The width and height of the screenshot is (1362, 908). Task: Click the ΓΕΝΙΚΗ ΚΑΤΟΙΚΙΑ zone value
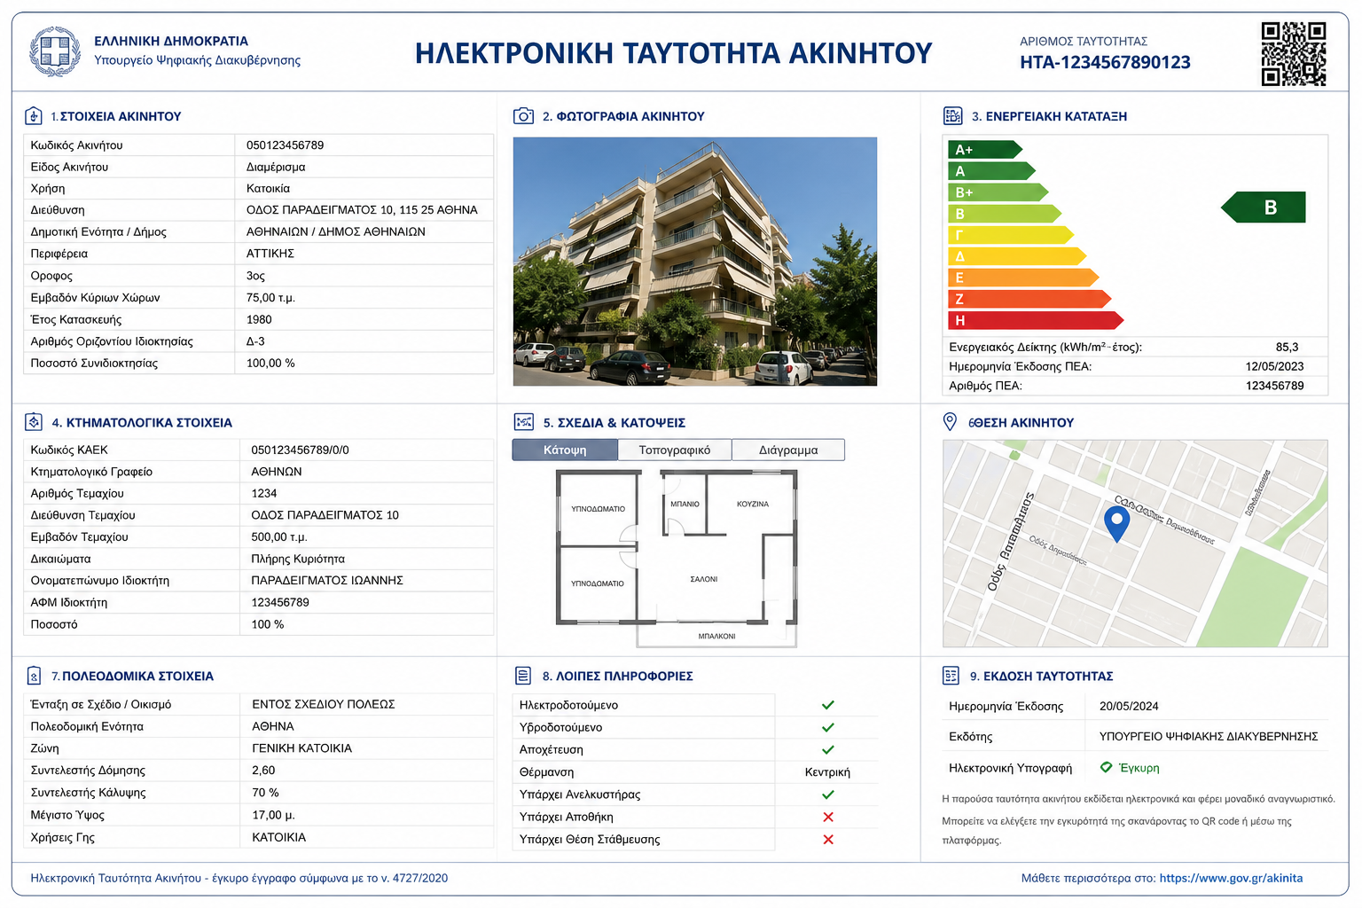click(301, 748)
